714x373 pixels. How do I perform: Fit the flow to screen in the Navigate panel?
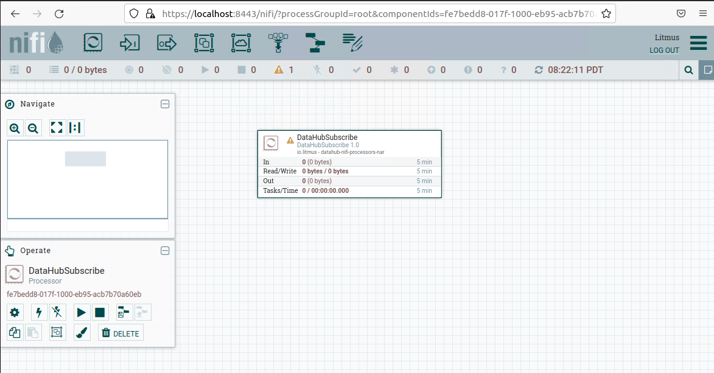[57, 128]
